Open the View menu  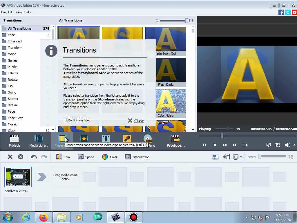(x=19, y=12)
